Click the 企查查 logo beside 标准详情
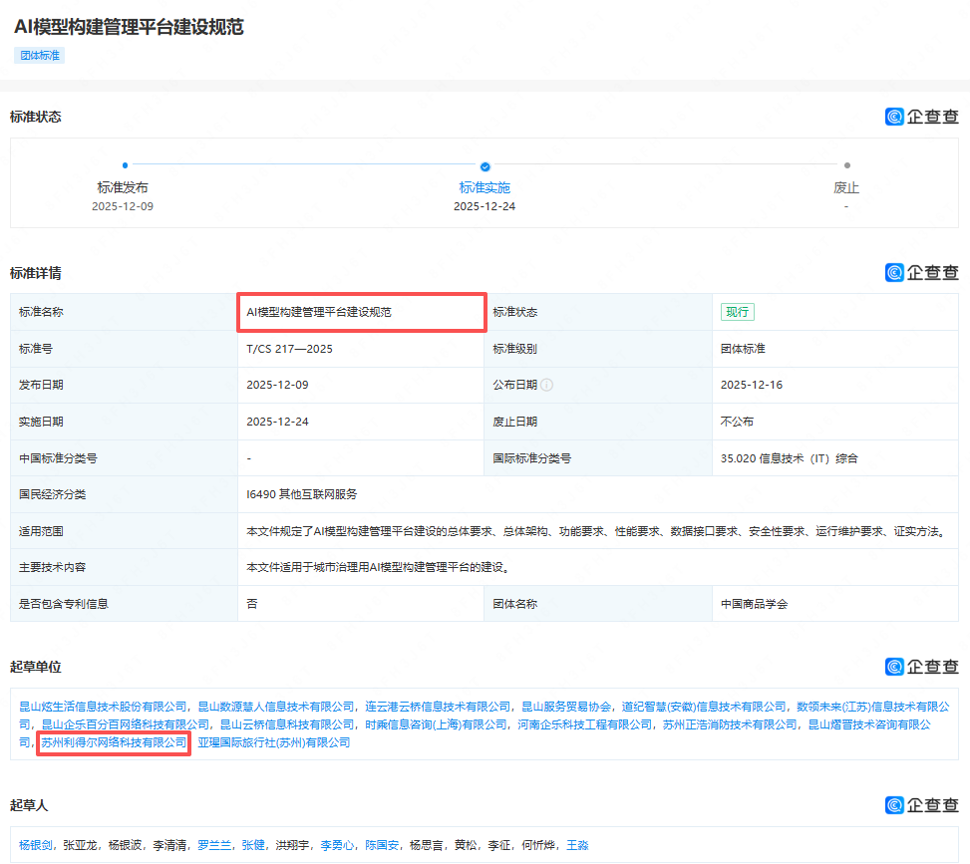970x864 pixels. 921,272
